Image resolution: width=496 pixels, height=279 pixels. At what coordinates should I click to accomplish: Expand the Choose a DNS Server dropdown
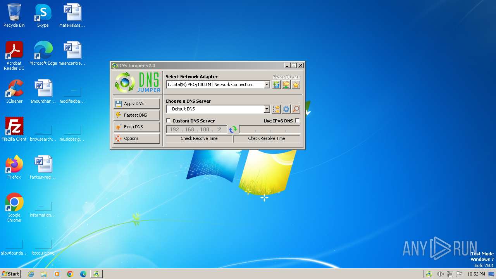pos(267,109)
